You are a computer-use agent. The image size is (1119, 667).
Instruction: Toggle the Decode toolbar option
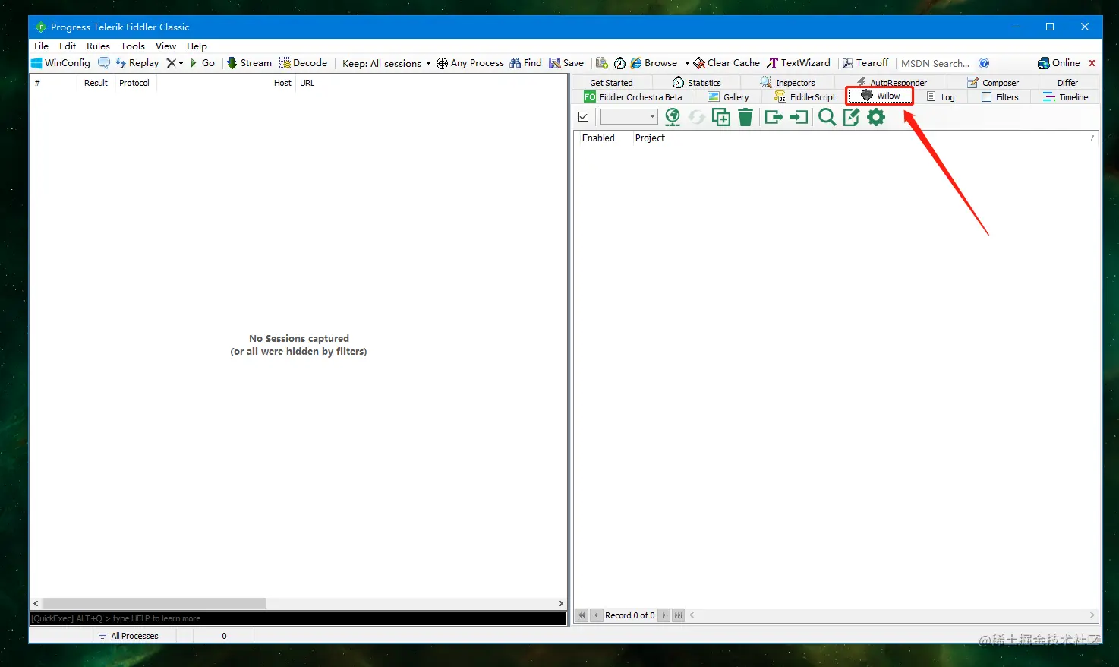[303, 63]
